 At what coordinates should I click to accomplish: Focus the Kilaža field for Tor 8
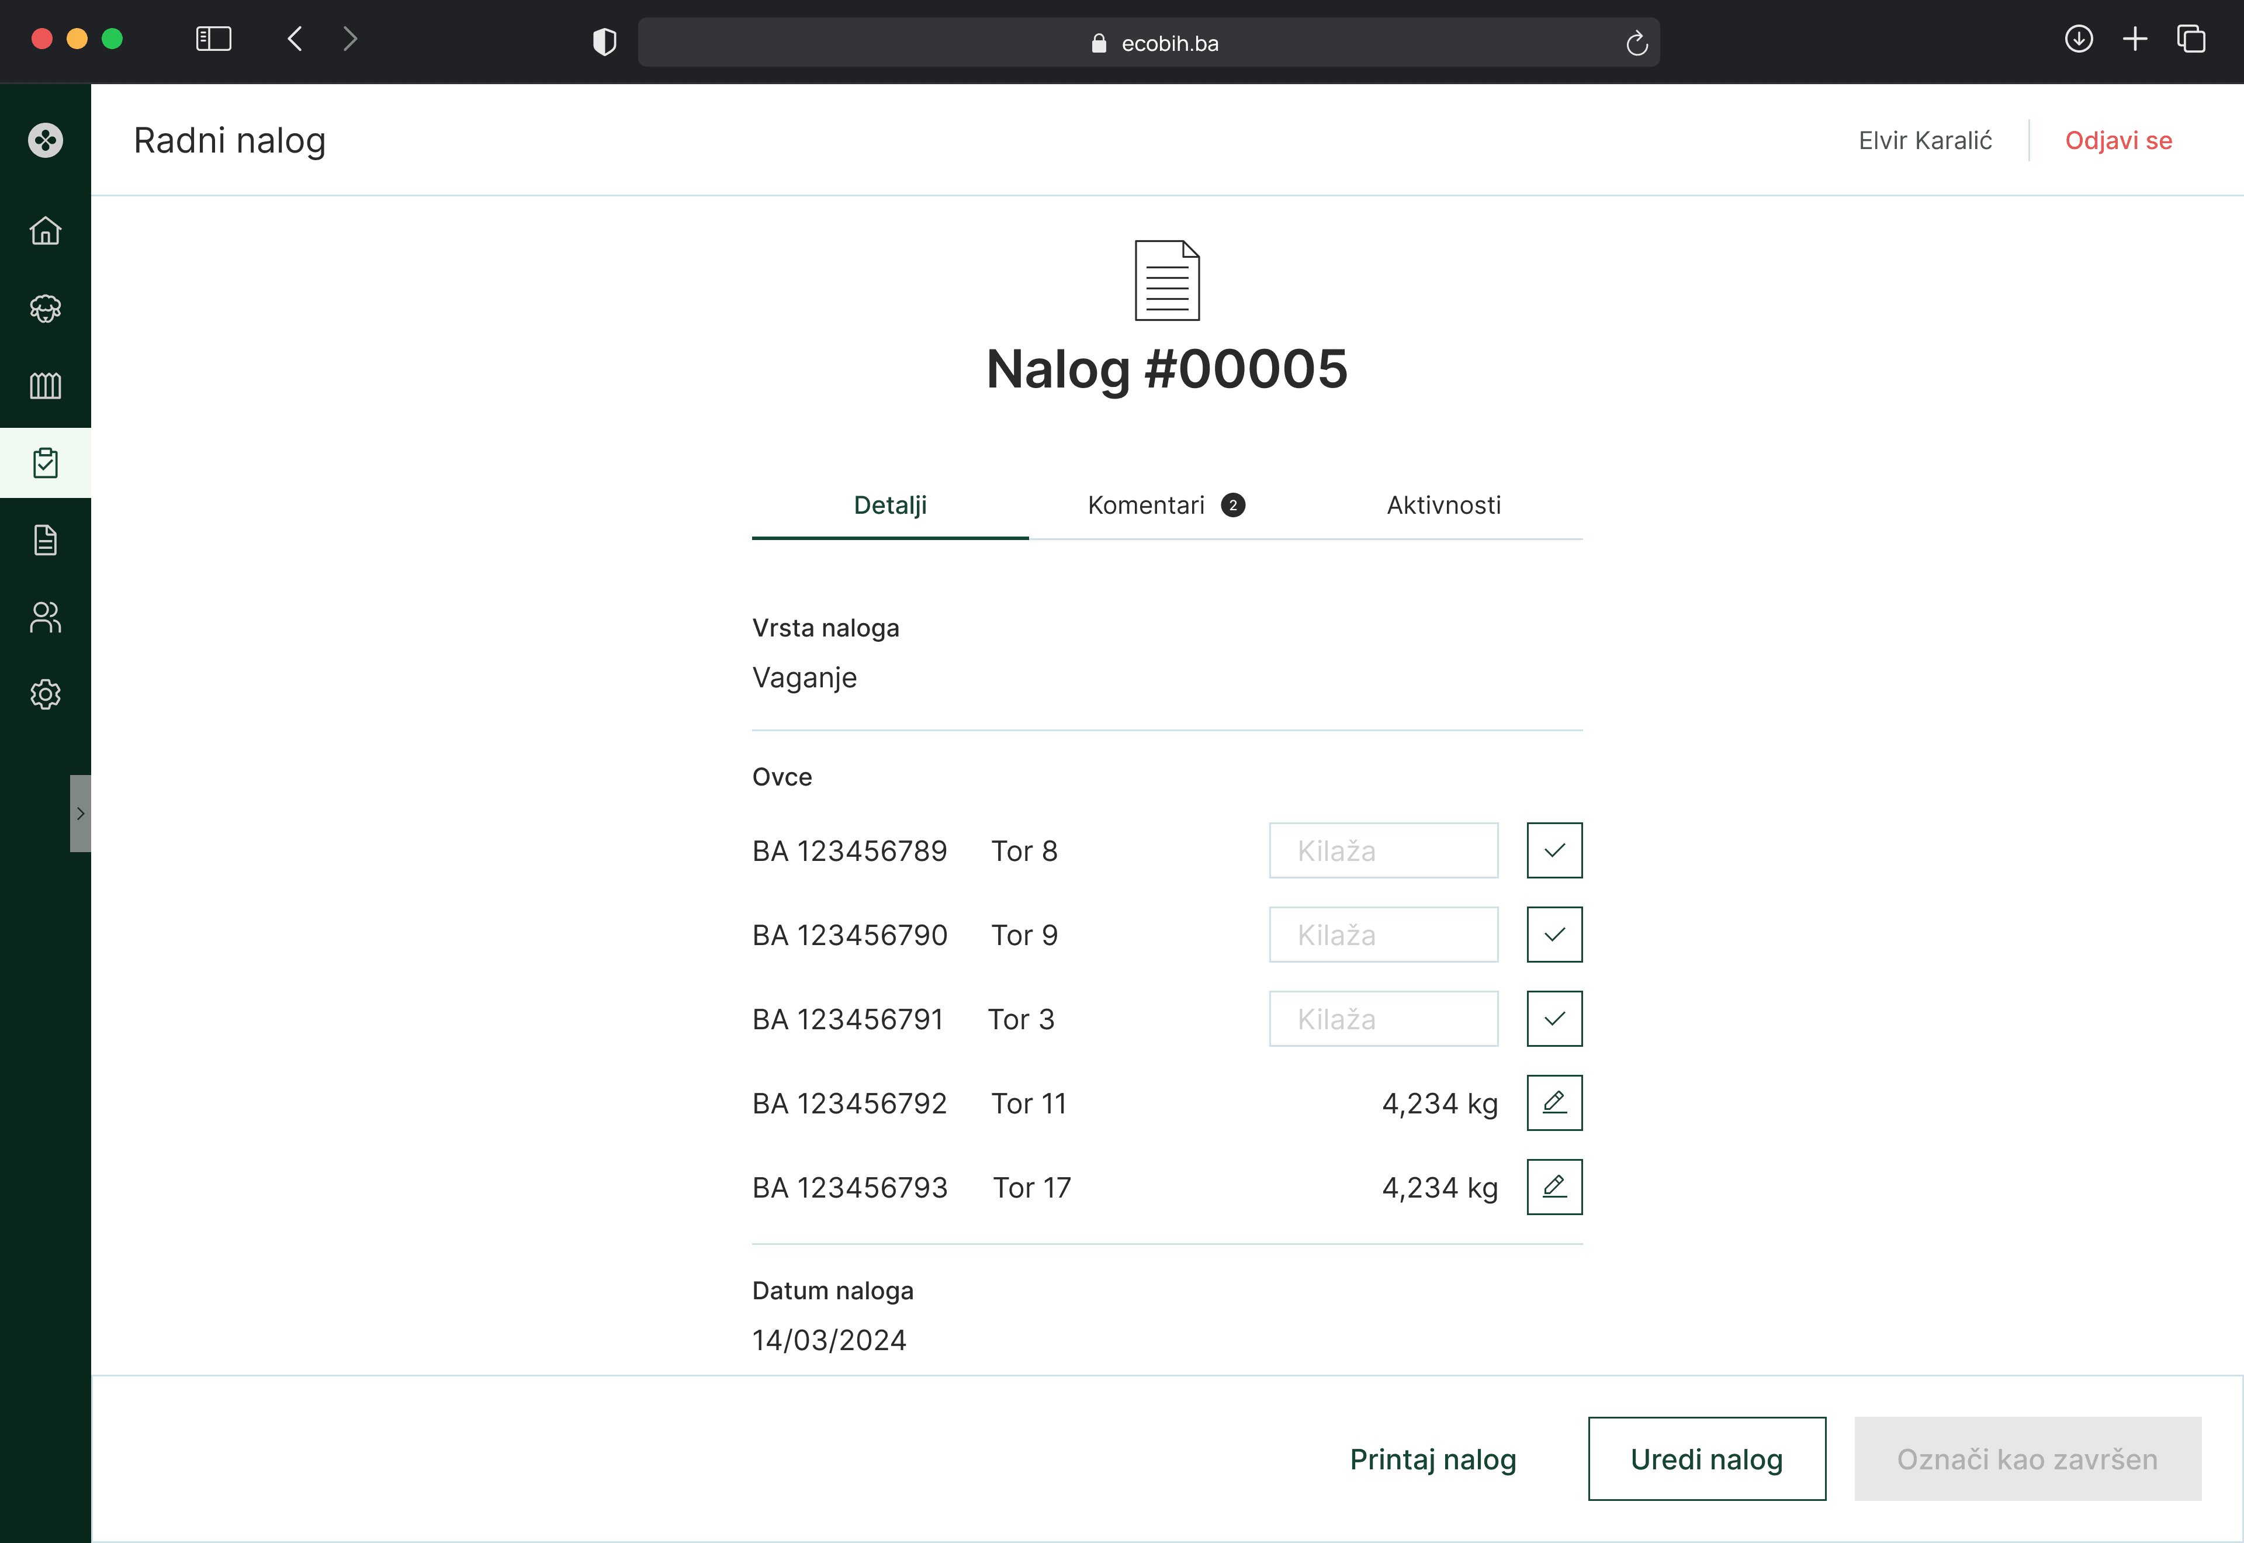pos(1383,850)
